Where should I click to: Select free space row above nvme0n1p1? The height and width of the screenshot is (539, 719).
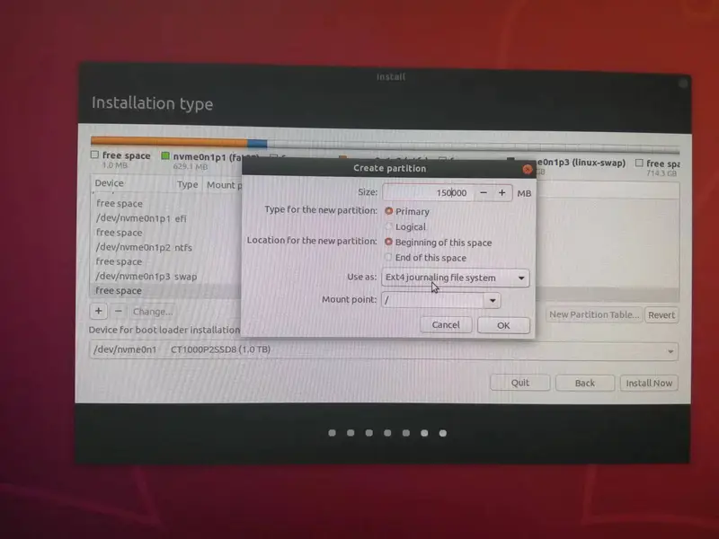(166, 204)
